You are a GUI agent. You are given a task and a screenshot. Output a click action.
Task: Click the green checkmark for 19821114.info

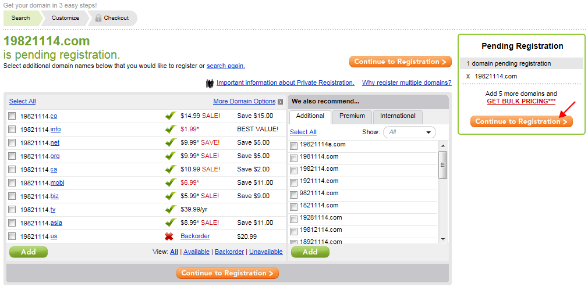tap(171, 130)
